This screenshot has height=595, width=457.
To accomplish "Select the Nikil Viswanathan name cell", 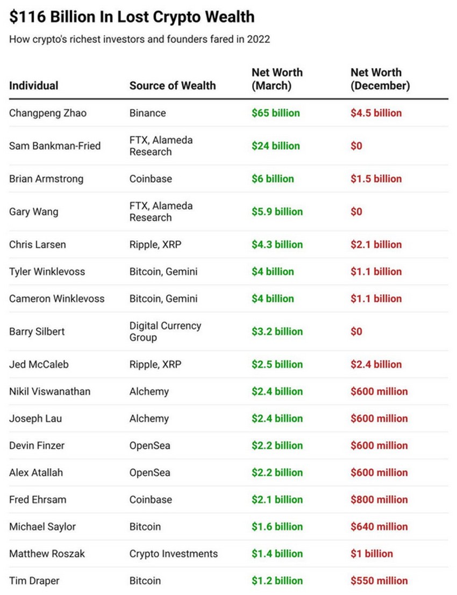I will [x=49, y=391].
